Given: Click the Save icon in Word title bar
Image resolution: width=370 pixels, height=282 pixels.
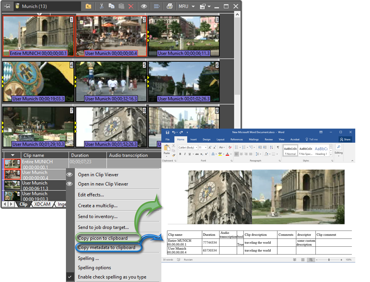Looking at the screenshot, I should pos(167,132).
